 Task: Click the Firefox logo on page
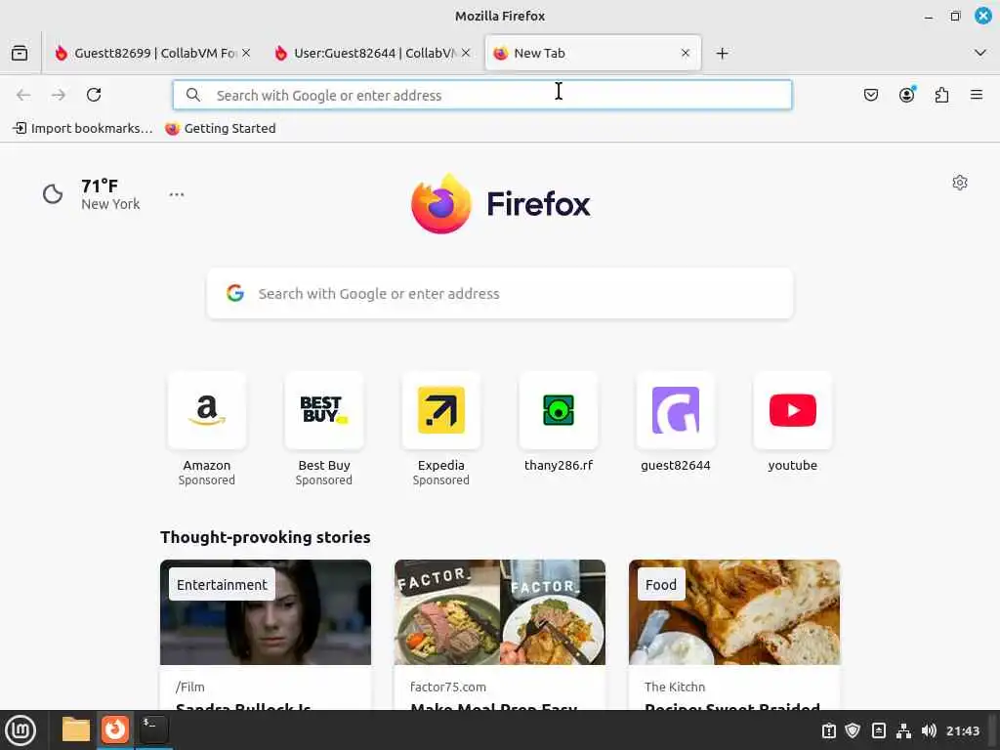pos(501,204)
